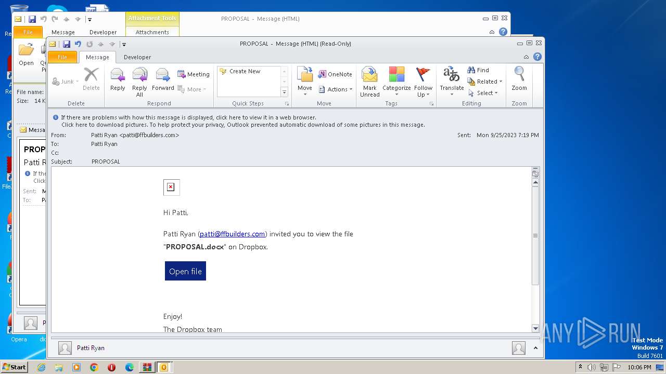Image resolution: width=666 pixels, height=374 pixels.
Task: Minimize the ribbon with the caret
Action: coord(526,57)
